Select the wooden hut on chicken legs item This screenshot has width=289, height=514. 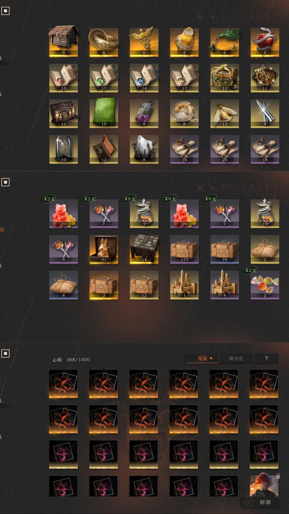64,42
